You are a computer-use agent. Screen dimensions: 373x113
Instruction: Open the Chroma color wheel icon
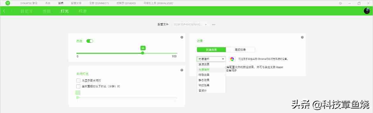pyautogui.click(x=232, y=59)
